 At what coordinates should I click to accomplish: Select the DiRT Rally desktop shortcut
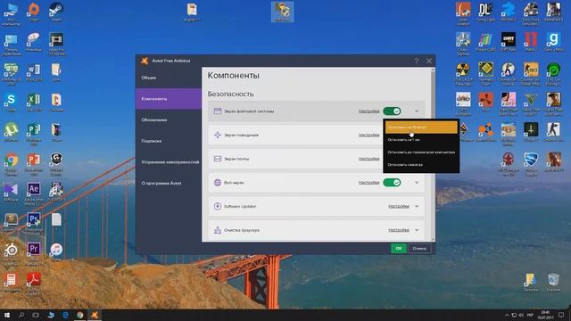[508, 41]
